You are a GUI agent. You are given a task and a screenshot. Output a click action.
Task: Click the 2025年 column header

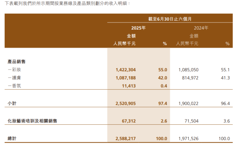138,28
